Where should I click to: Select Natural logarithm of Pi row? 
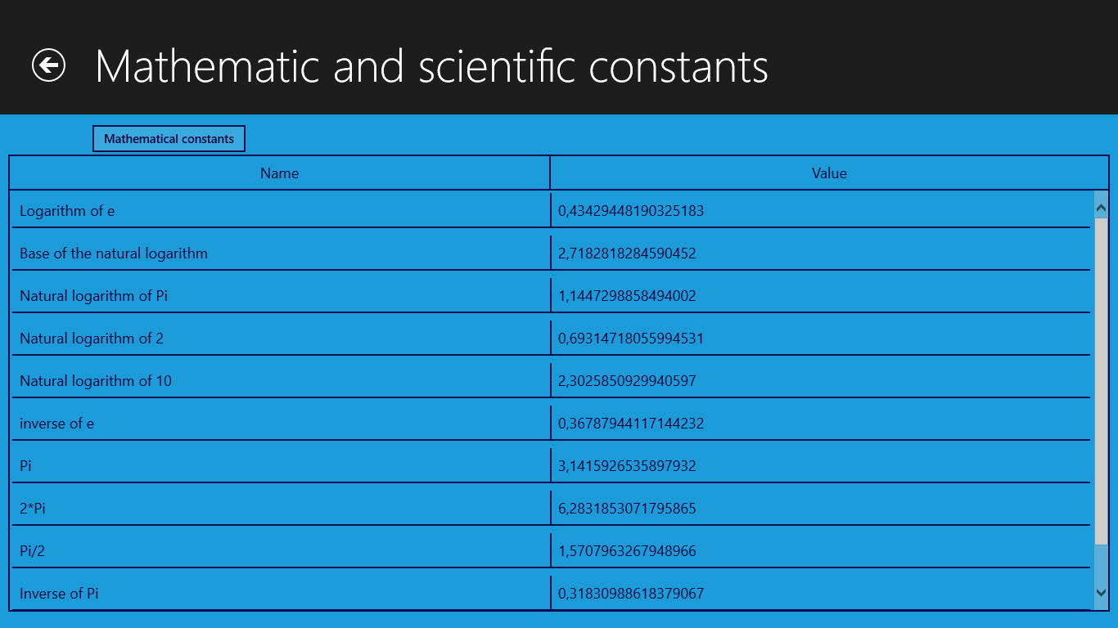550,296
